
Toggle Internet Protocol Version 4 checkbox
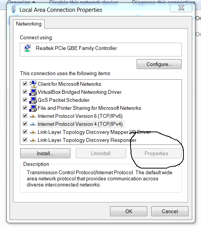[x=25, y=124]
